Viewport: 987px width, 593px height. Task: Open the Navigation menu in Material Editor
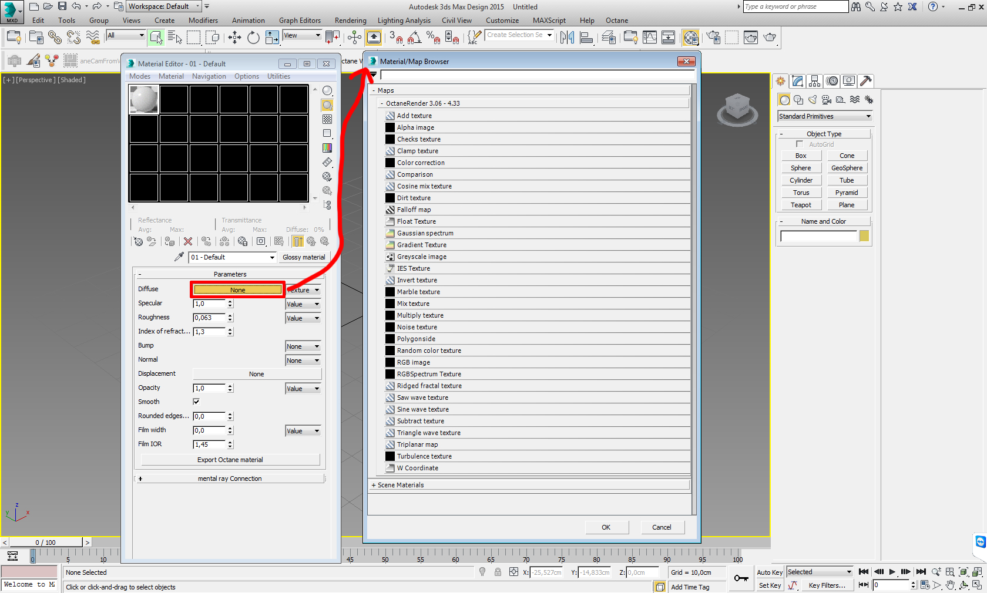click(x=209, y=76)
